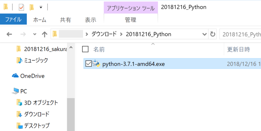Viewport: 261px width, 131px height.
Task: Click the search box for 20181216_Python
Action: pos(240,34)
